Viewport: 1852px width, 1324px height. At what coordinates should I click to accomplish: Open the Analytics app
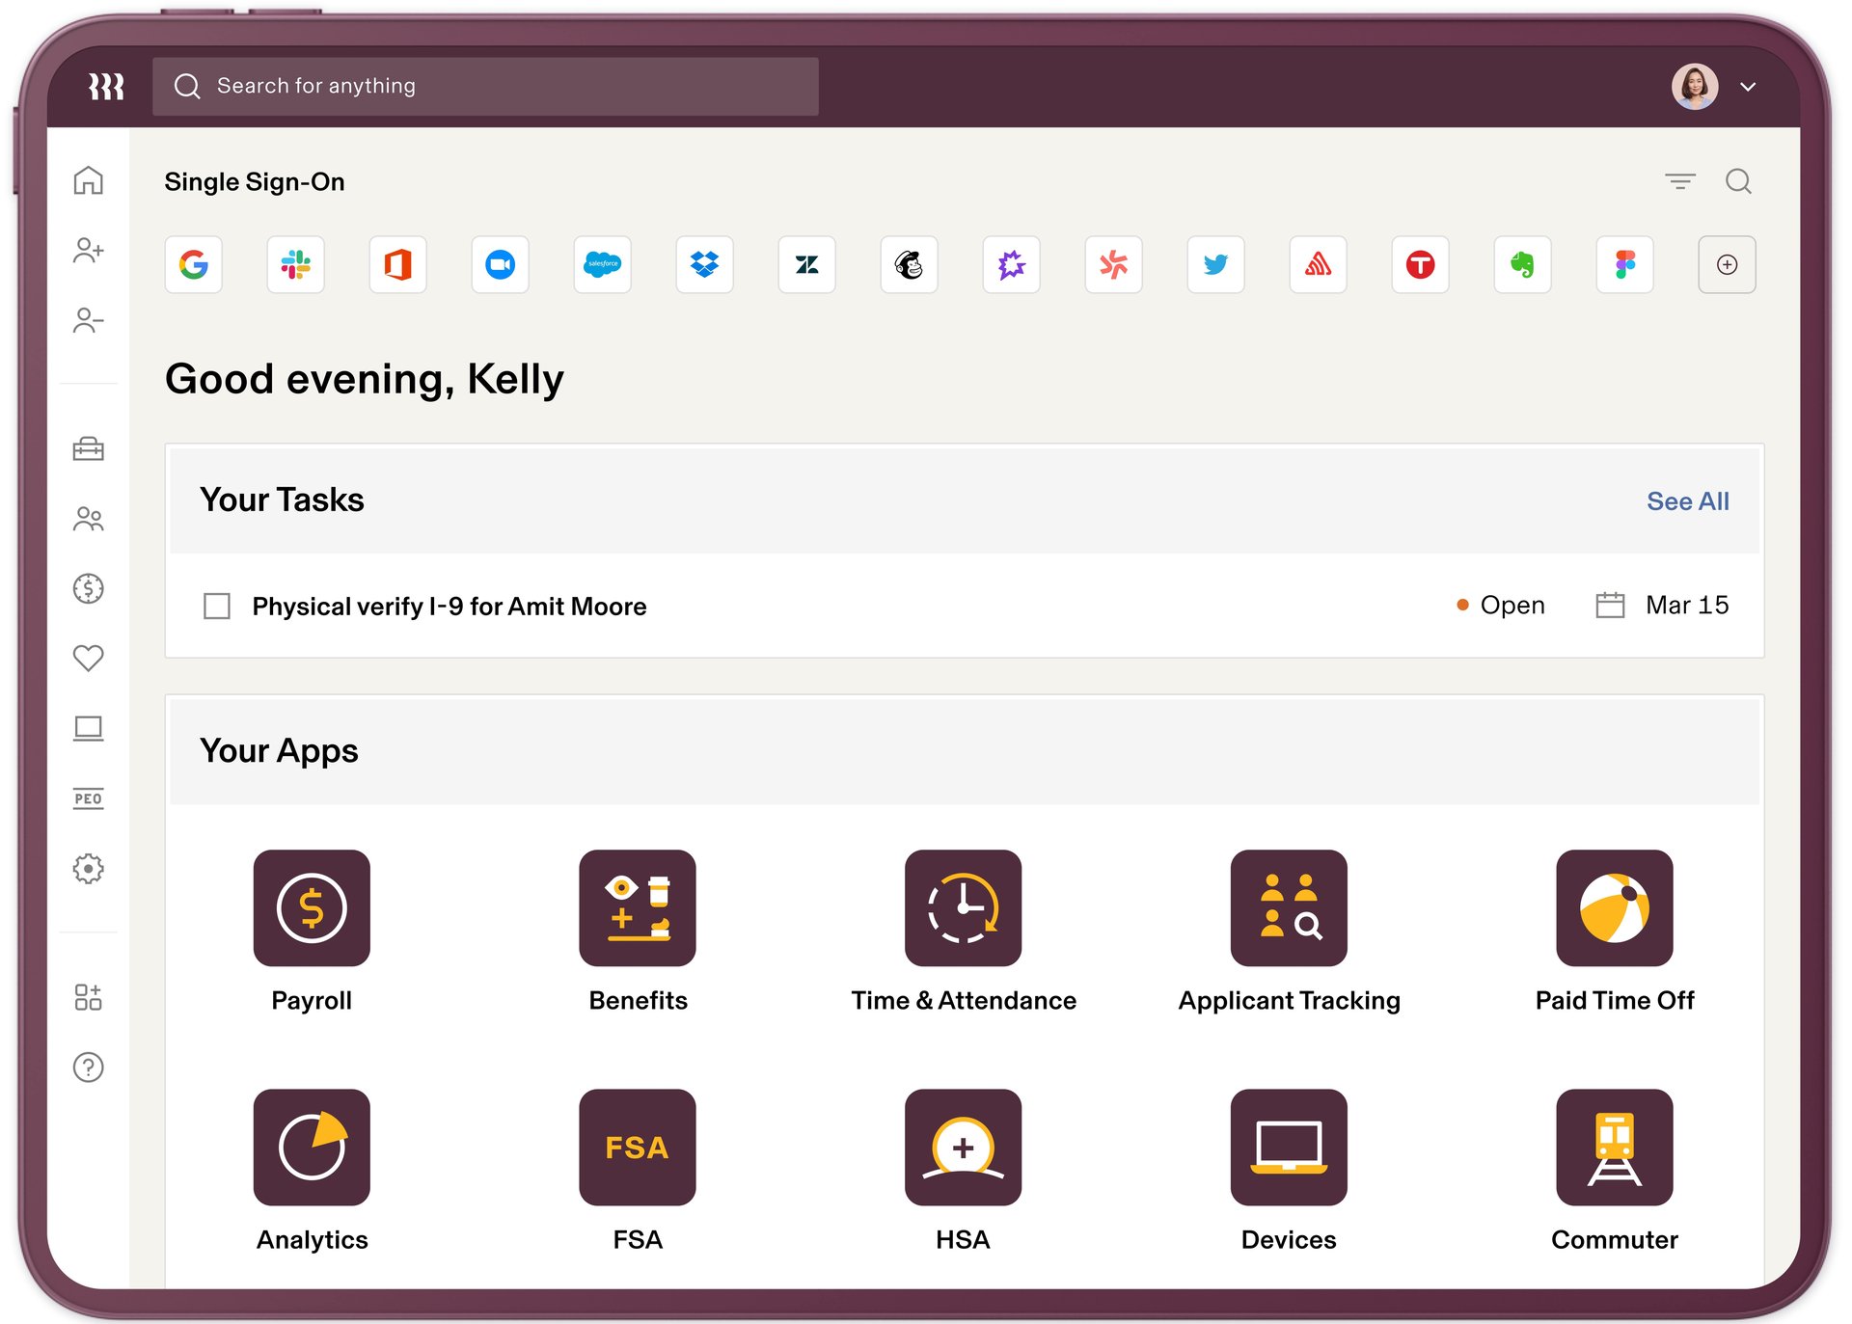(312, 1147)
